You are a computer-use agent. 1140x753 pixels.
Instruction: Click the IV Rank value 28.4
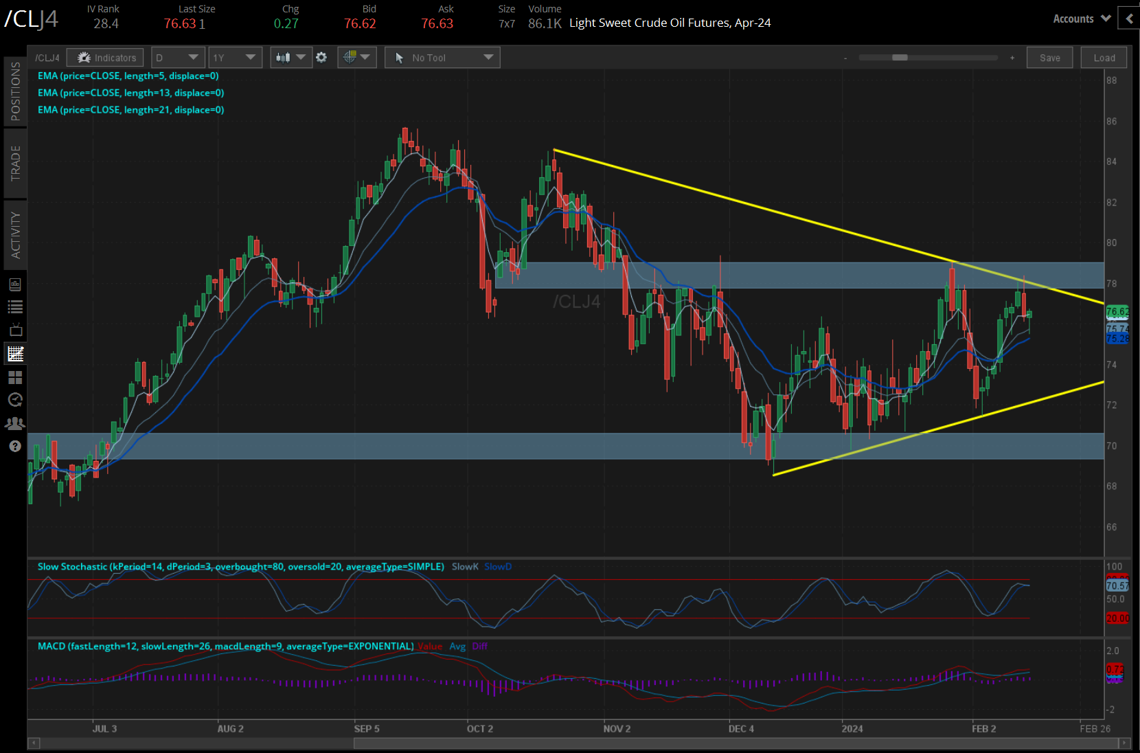106,23
